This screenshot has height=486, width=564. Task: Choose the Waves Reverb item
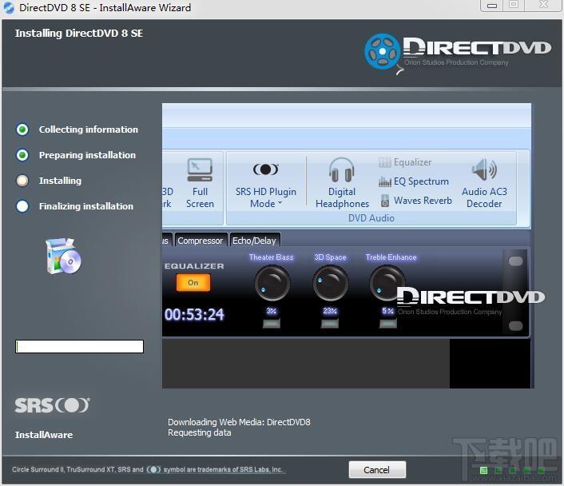416,201
